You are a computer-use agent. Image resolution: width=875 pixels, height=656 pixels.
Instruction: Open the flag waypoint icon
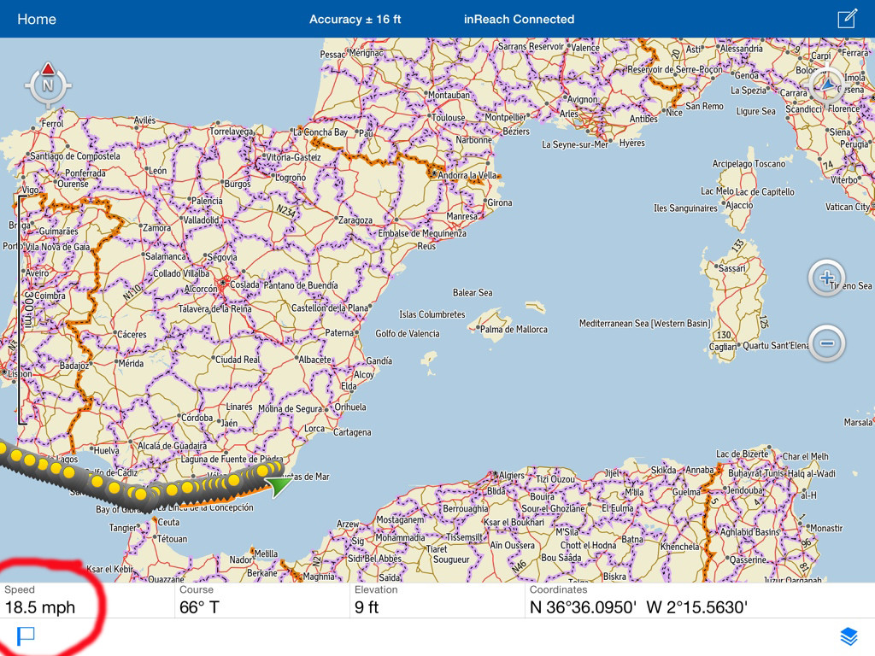pyautogui.click(x=26, y=635)
